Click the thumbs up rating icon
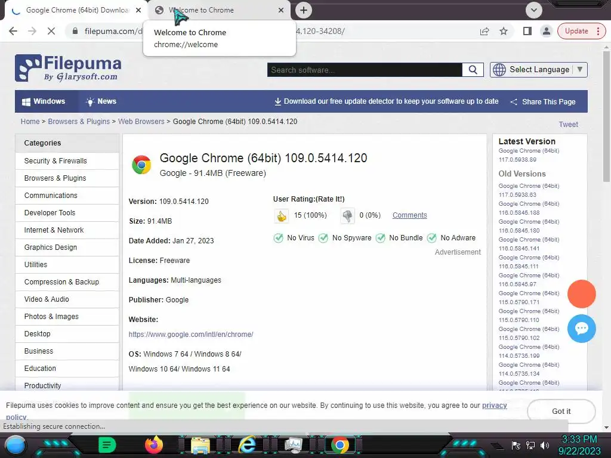Screen dimensions: 611x458 coord(282,215)
